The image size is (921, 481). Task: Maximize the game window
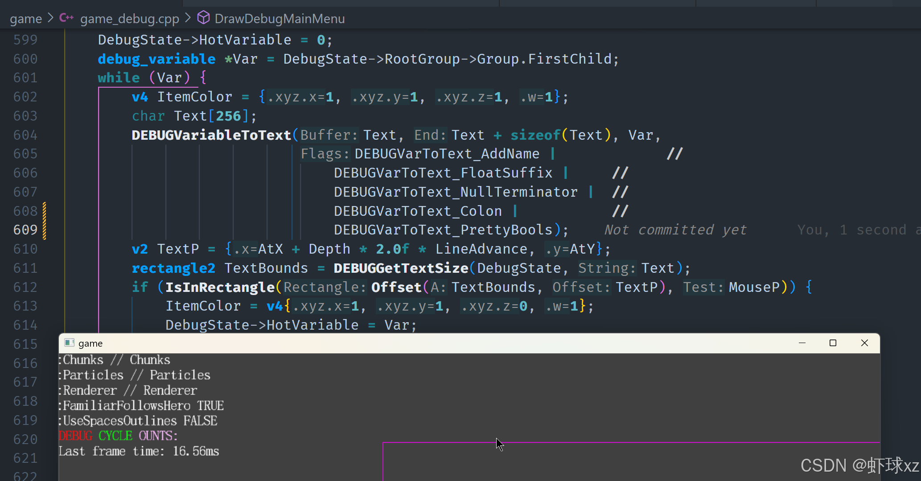pos(833,343)
